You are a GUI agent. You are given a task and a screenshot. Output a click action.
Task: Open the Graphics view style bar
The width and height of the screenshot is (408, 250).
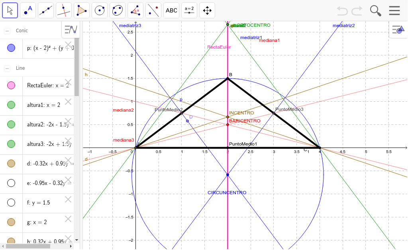pos(398,30)
